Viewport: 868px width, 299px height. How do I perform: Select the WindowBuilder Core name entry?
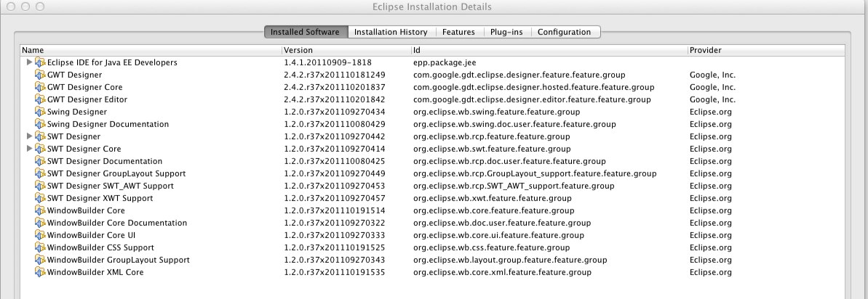(x=86, y=210)
